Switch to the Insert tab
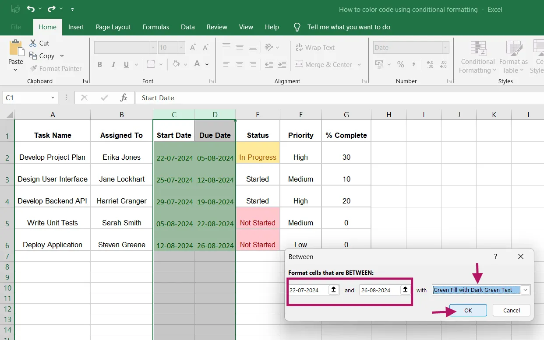The width and height of the screenshot is (544, 340). point(76,27)
